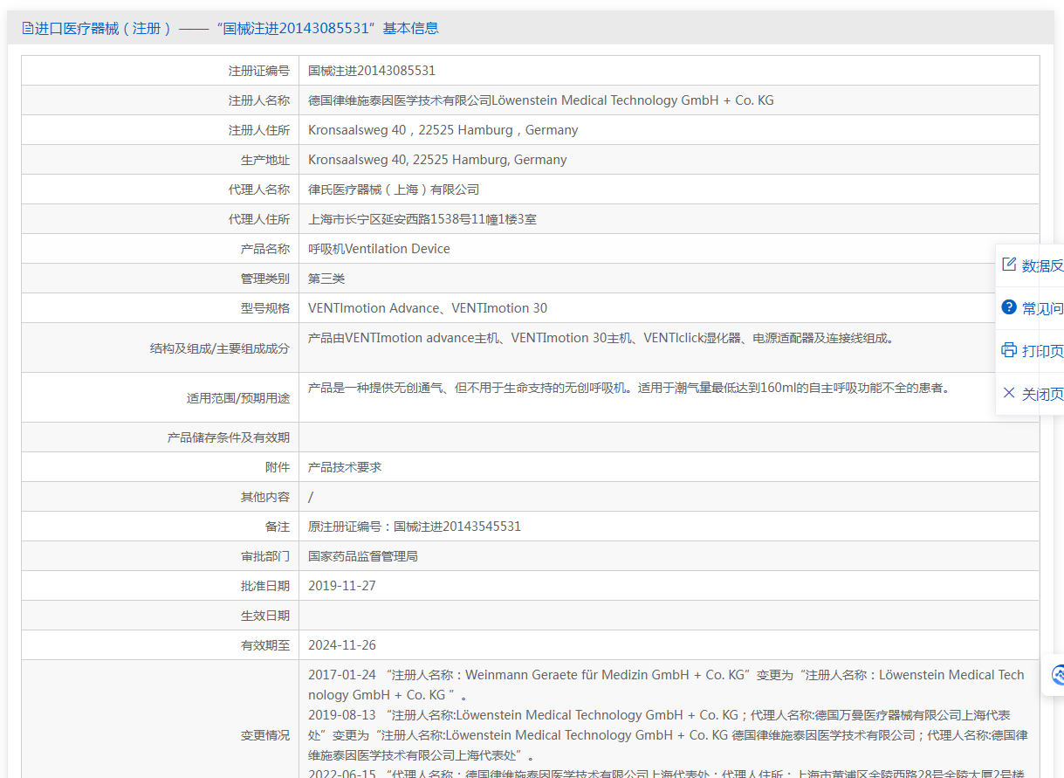Click the "产品储存条件及有效期" label
This screenshot has height=778, width=1064.
point(229,437)
